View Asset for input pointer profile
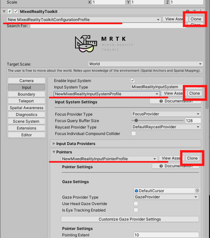The height and width of the screenshot is (238, 210). click(172, 158)
